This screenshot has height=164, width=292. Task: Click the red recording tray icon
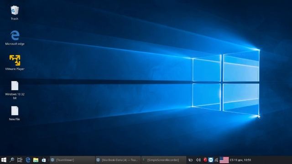pos(205,160)
